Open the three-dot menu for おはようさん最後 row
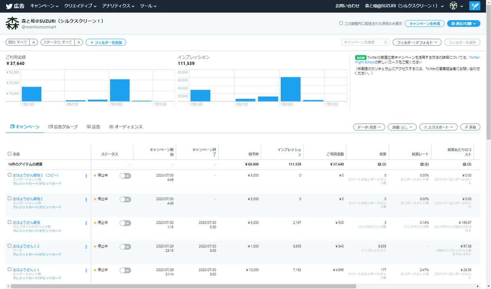This screenshot has height=289, width=491. (86, 223)
